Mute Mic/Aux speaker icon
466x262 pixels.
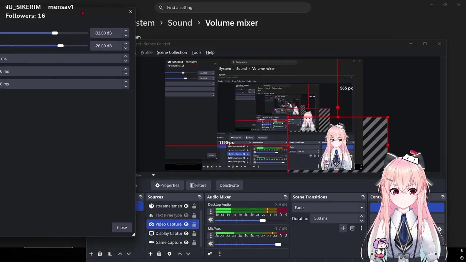tap(211, 244)
